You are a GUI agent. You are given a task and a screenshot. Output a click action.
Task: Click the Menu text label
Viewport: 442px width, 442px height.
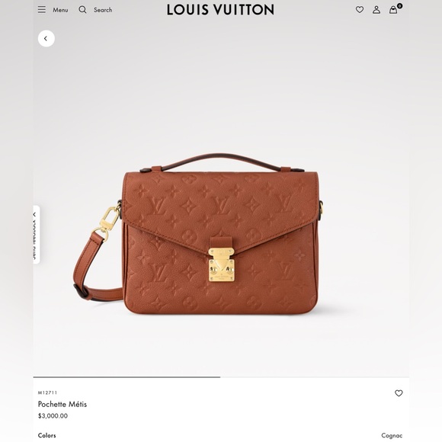[60, 10]
